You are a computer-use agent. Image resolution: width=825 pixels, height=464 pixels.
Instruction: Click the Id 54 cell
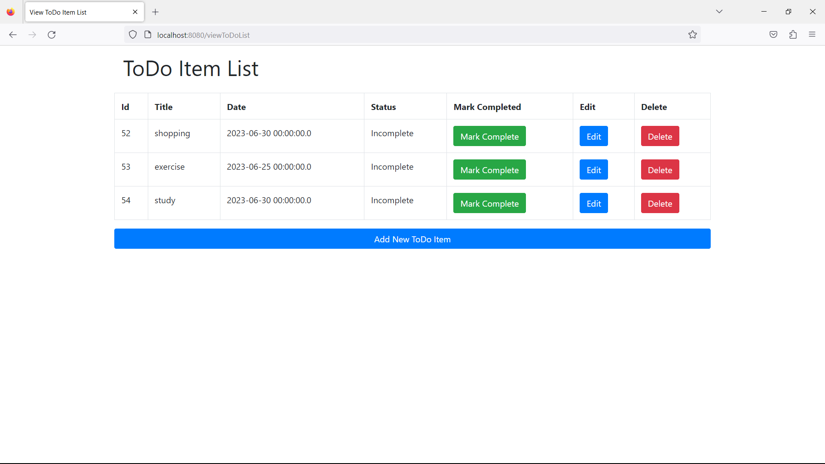(131, 203)
